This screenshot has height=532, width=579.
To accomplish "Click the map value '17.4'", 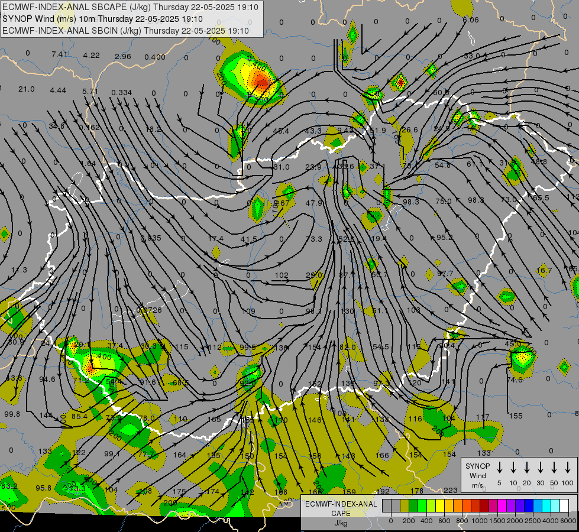I will [216, 239].
